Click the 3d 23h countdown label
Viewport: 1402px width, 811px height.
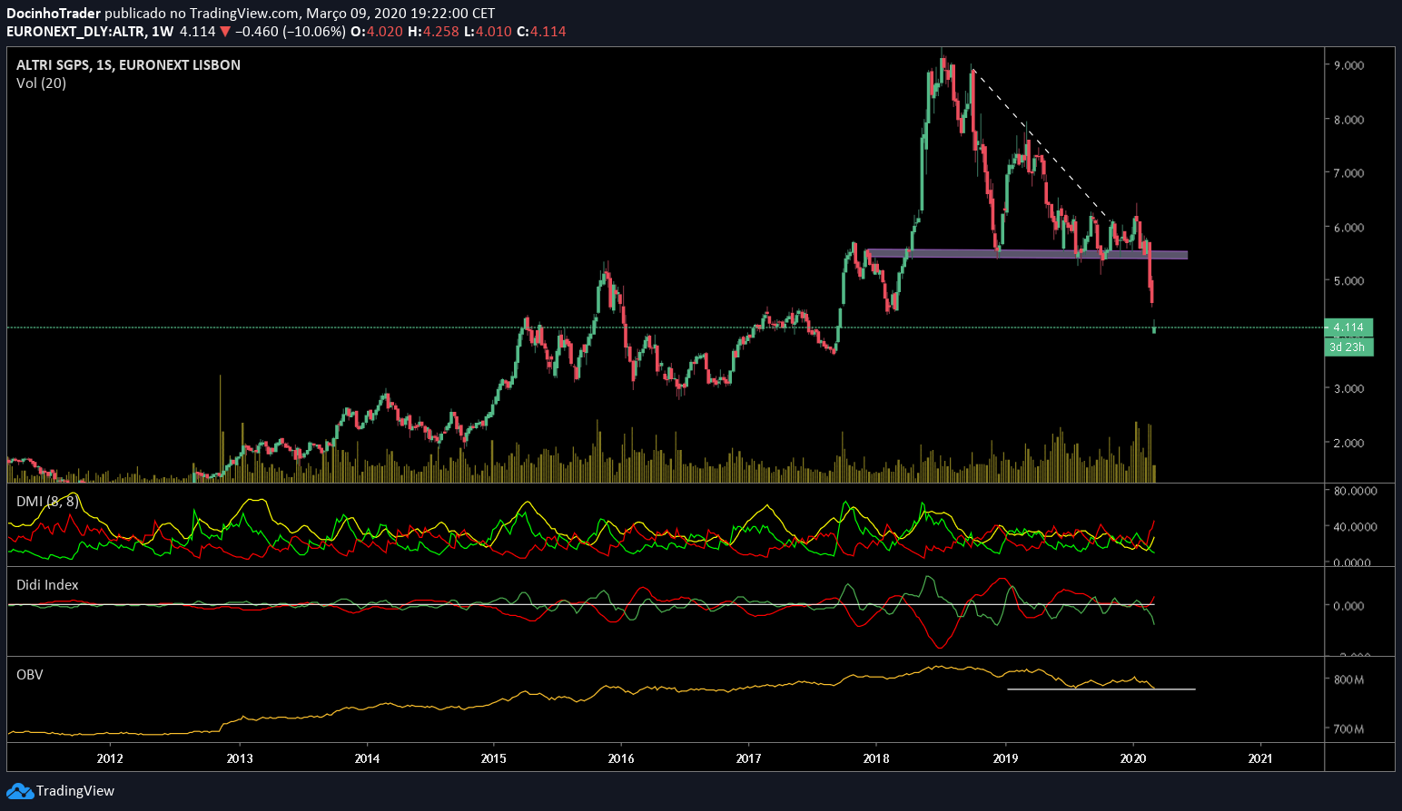[1348, 347]
